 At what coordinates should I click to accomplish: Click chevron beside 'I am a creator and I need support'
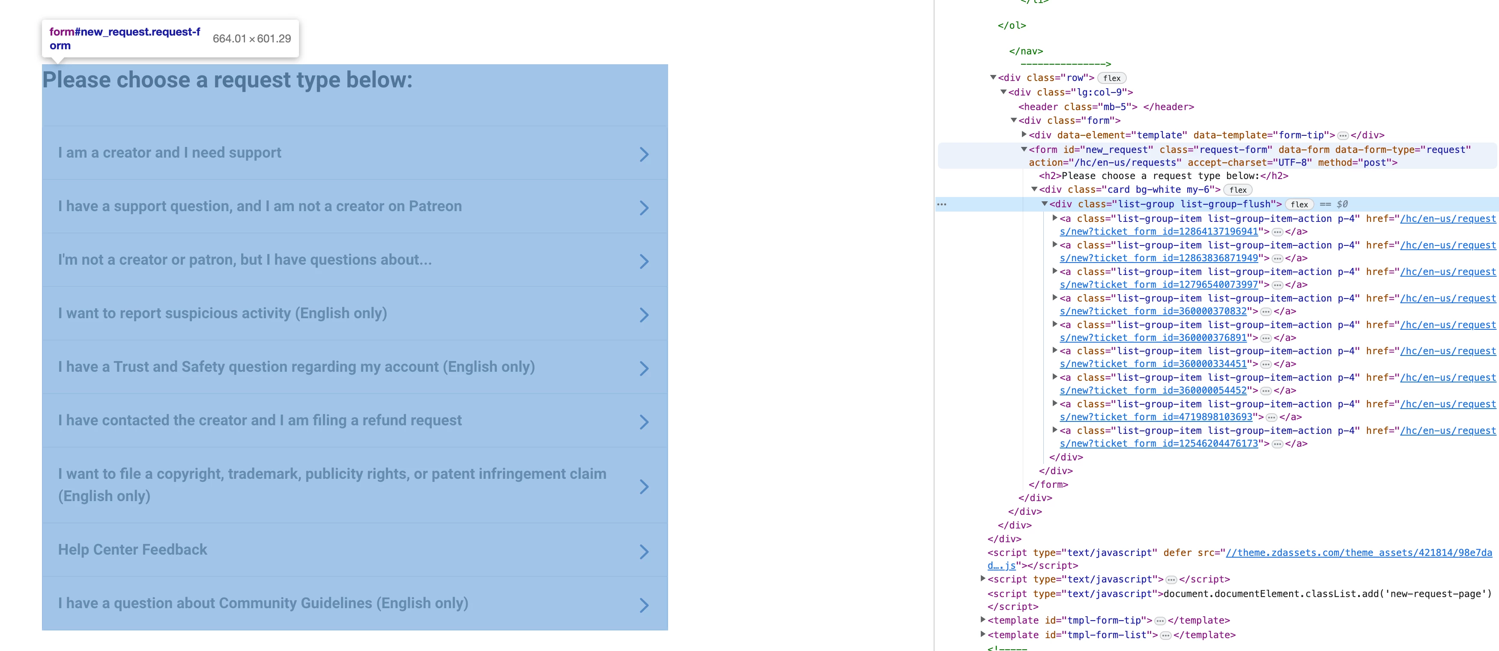[x=644, y=154]
